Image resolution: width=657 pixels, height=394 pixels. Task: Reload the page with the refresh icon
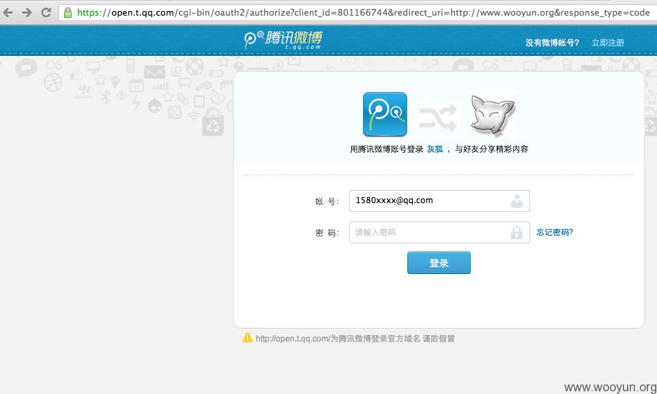click(x=46, y=12)
